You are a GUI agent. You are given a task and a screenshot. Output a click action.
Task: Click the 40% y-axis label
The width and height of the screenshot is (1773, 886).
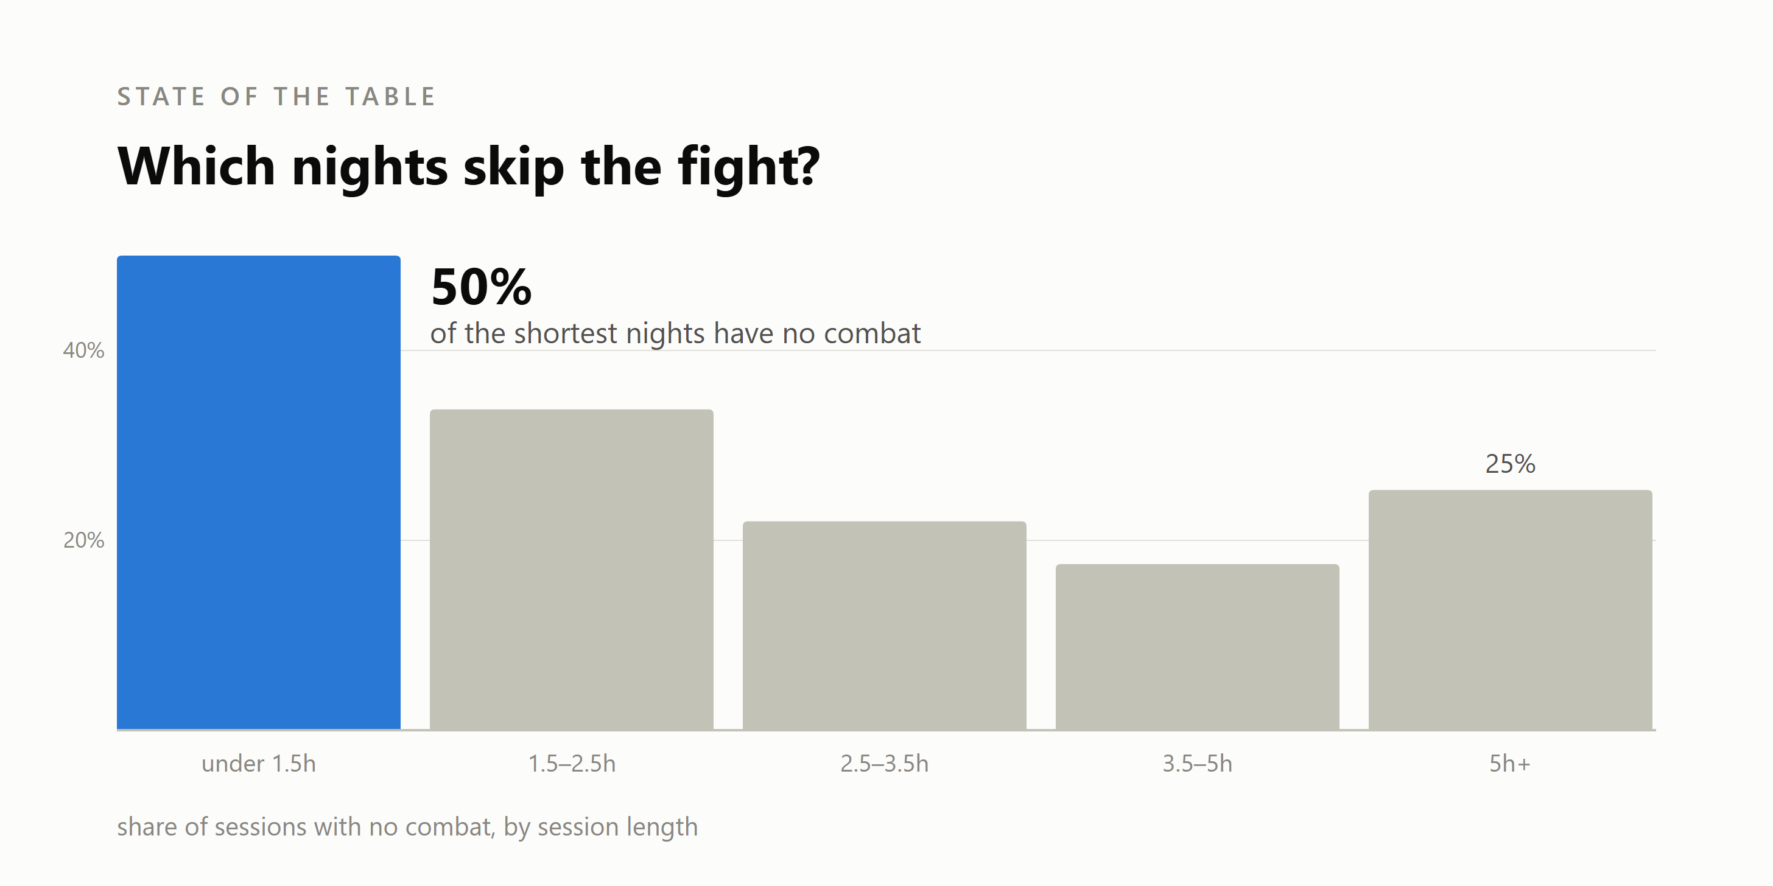(84, 350)
